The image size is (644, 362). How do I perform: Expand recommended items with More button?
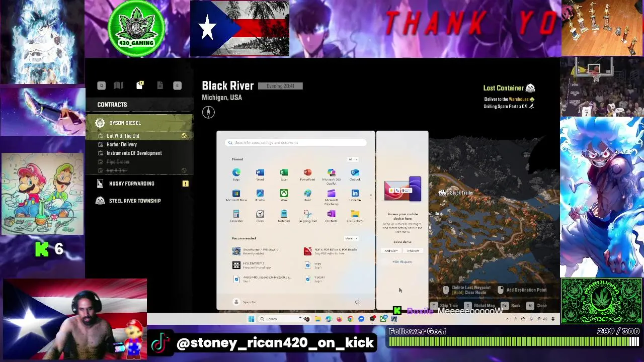tap(350, 238)
